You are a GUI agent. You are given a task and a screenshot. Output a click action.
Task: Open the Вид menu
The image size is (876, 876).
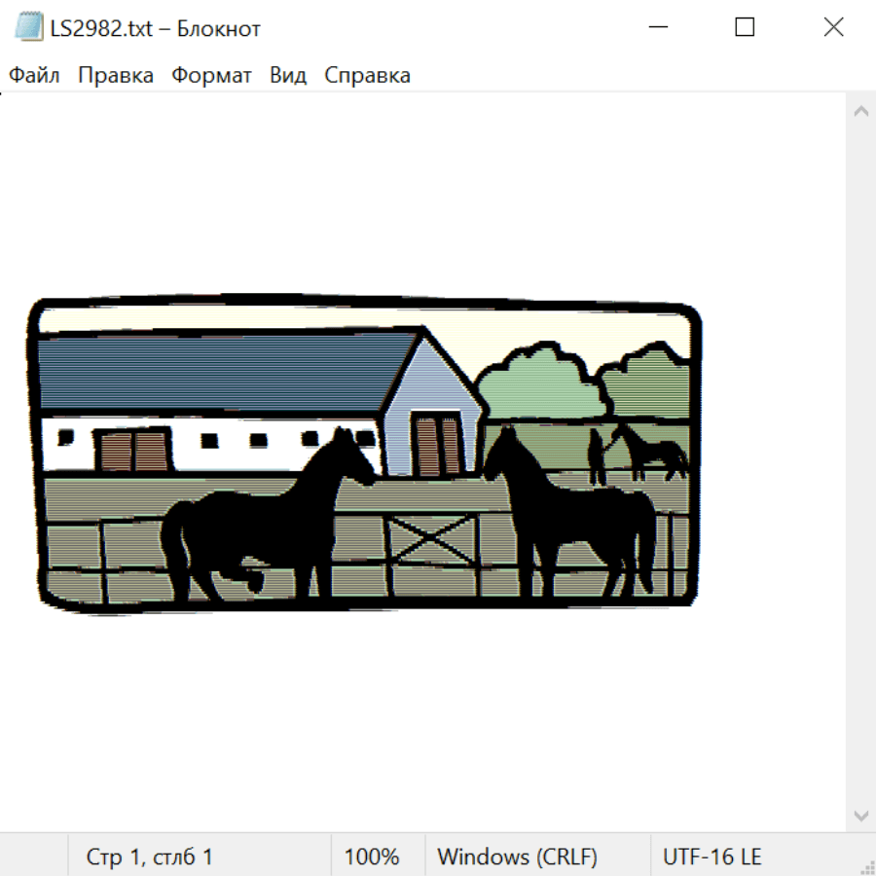pos(288,75)
